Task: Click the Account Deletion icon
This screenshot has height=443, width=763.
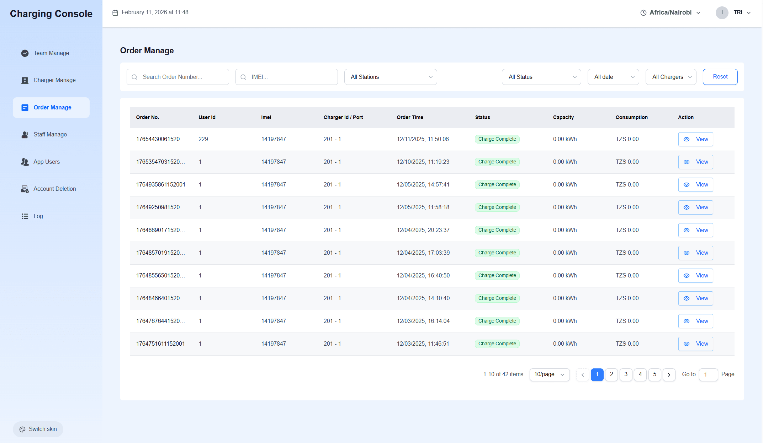Action: coord(25,189)
